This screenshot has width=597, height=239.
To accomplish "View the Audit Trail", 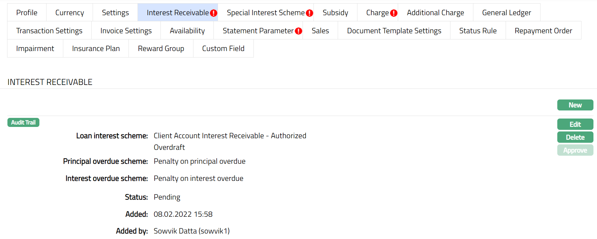I will 23,122.
